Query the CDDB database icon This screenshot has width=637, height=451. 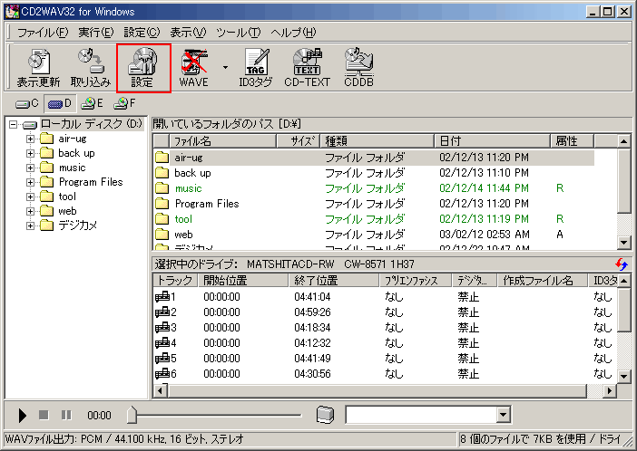358,67
